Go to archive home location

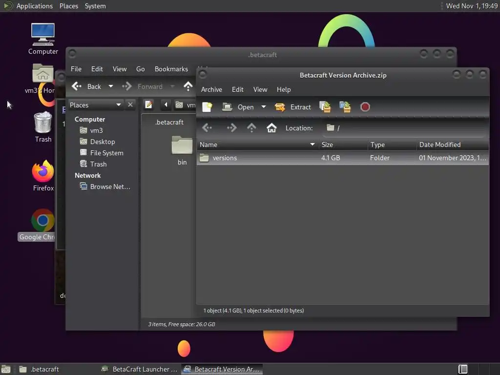pyautogui.click(x=271, y=128)
